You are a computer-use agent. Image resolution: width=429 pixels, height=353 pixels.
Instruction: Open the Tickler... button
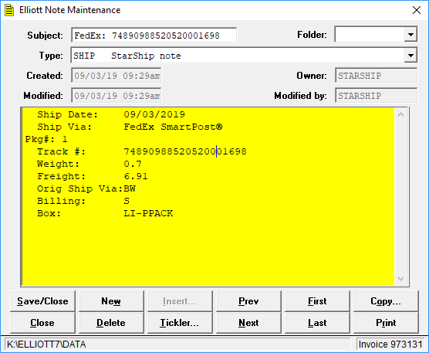click(180, 323)
